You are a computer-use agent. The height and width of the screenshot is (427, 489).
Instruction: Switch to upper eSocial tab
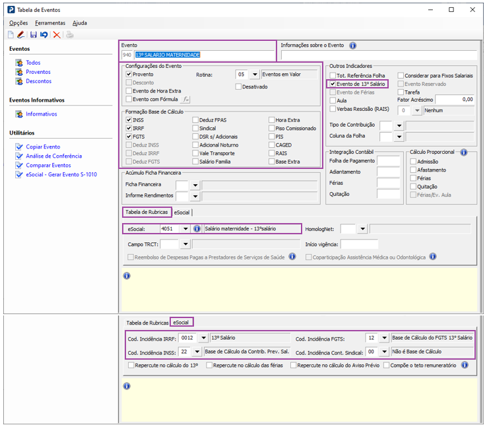pyautogui.click(x=182, y=213)
